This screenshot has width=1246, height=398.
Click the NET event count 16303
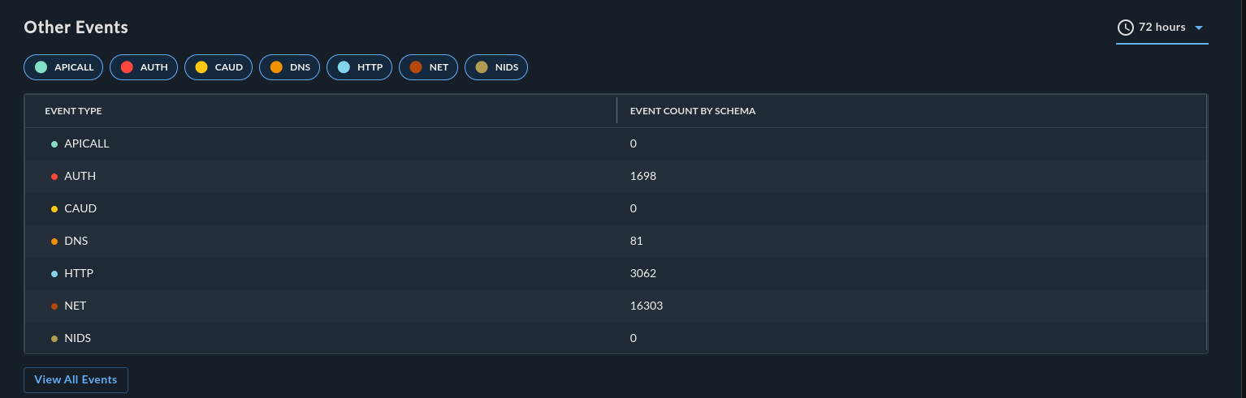(646, 306)
